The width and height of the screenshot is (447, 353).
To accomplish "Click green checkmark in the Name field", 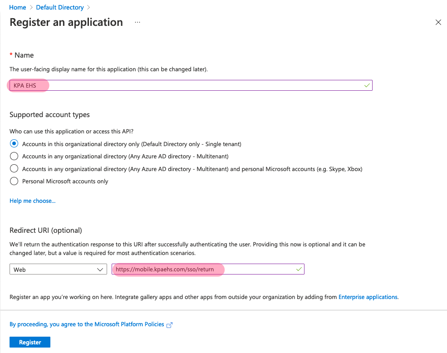I will coord(367,85).
